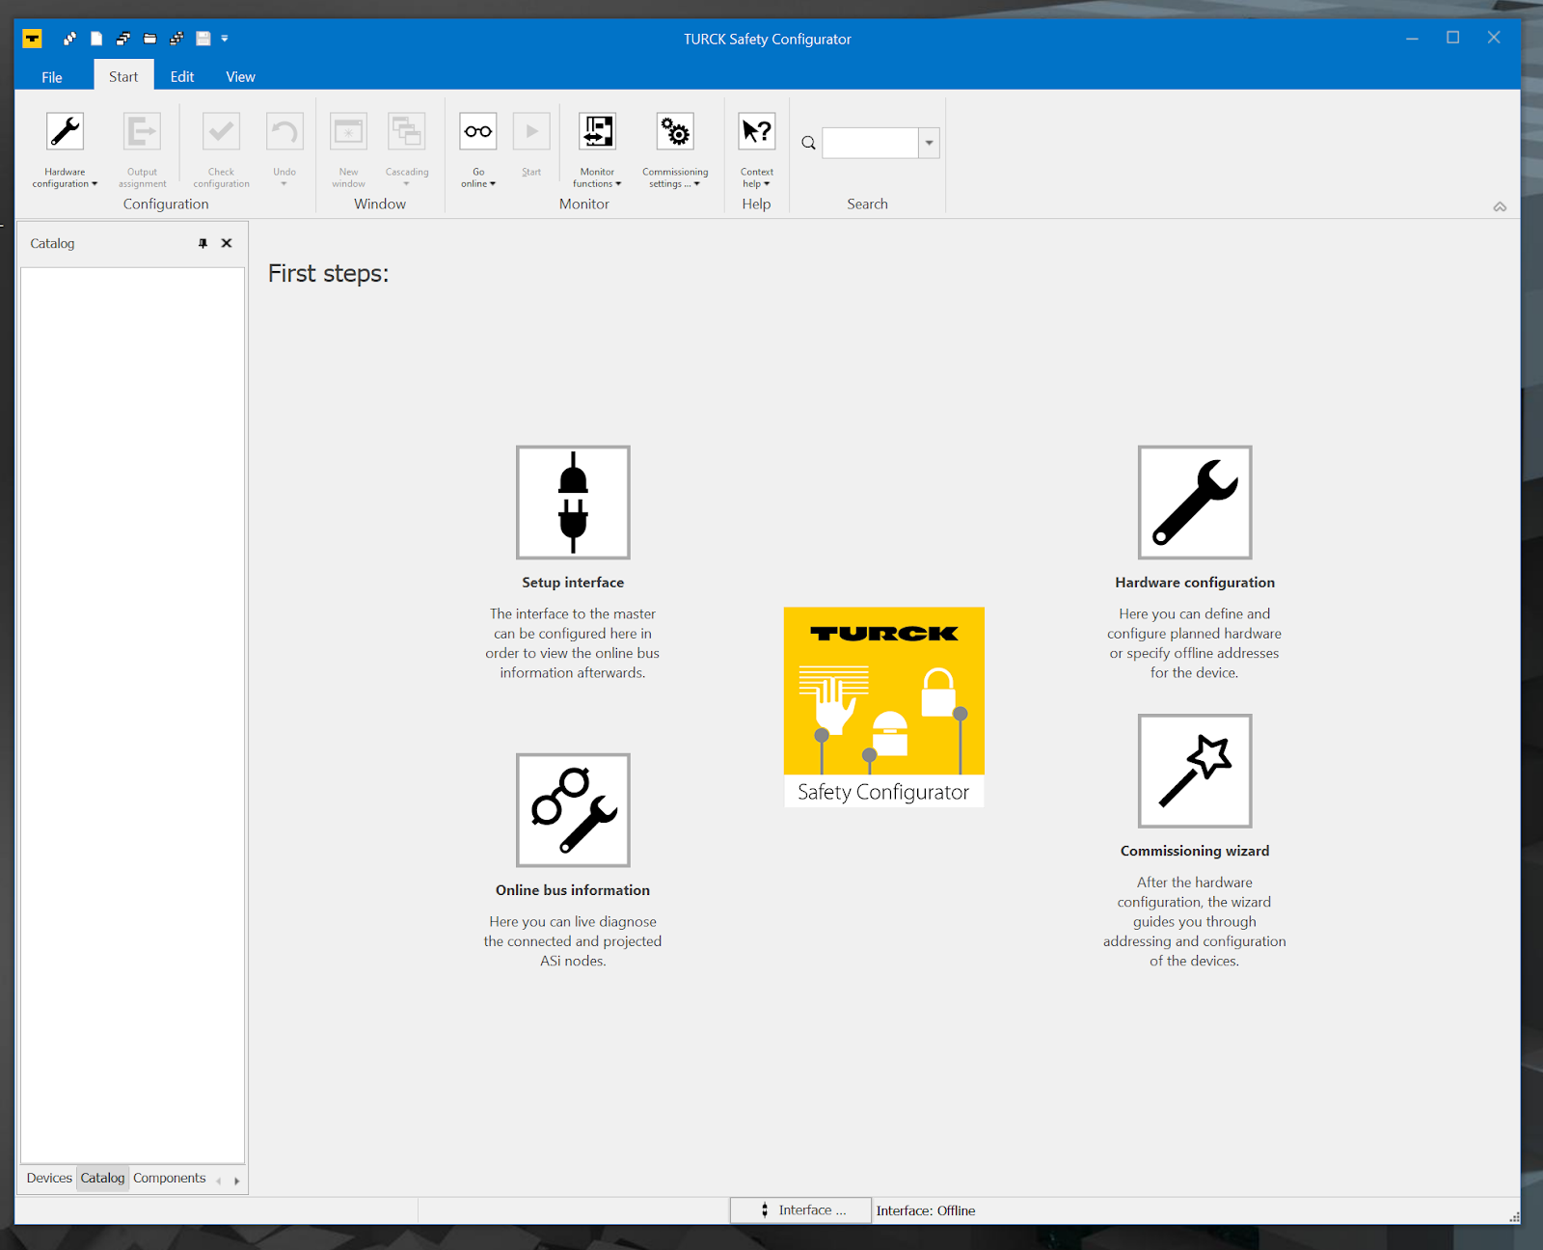Click the open folder icon in title bar
The width and height of the screenshot is (1543, 1250).
[x=149, y=39]
